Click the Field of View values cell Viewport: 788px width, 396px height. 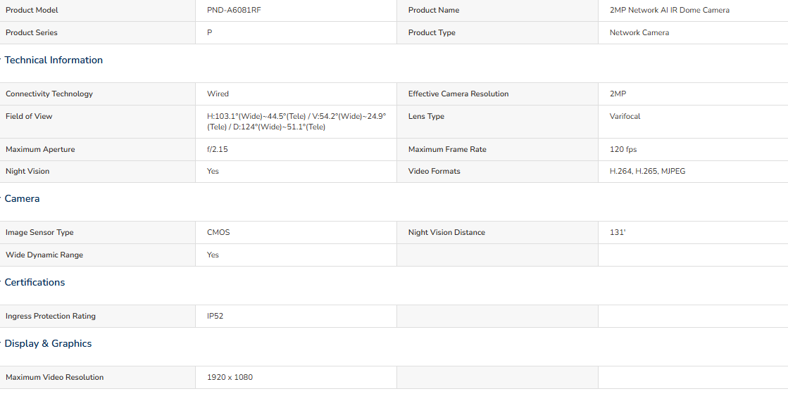coord(296,122)
